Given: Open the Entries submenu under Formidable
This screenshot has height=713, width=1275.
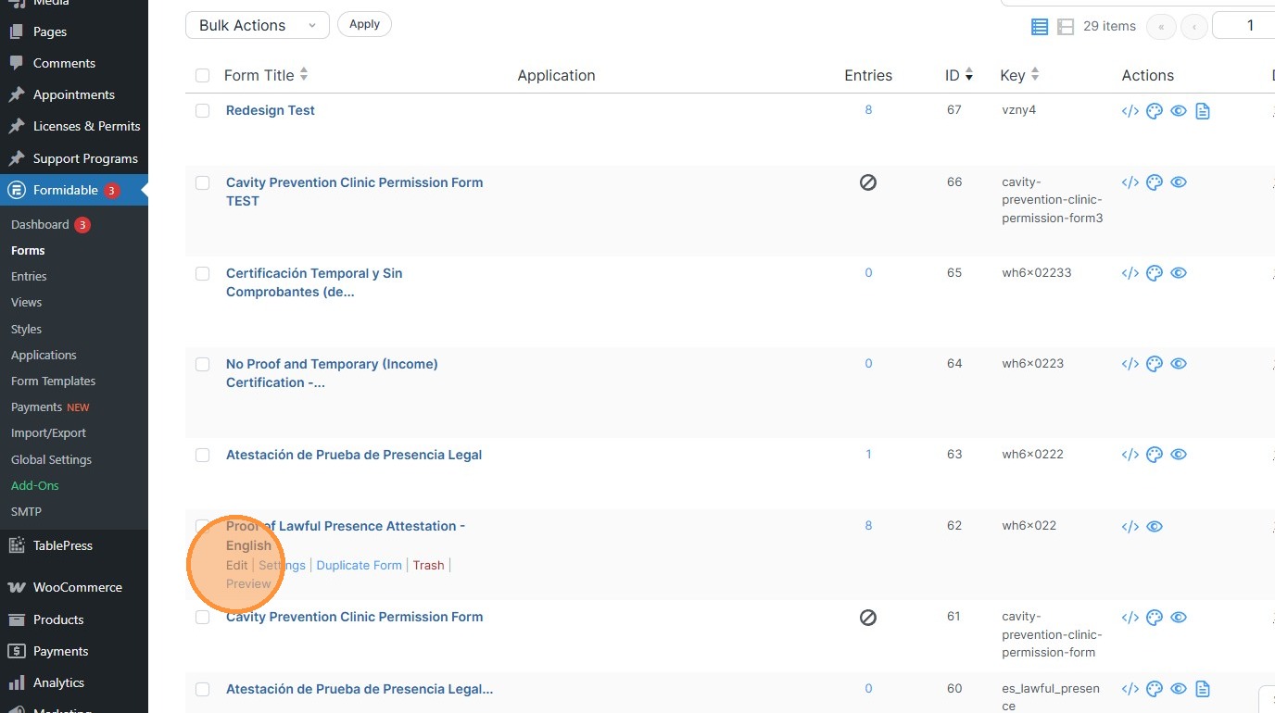Looking at the screenshot, I should pos(29,276).
